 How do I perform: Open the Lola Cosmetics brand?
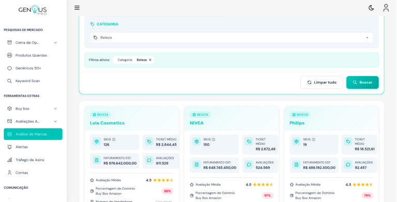coord(107,123)
